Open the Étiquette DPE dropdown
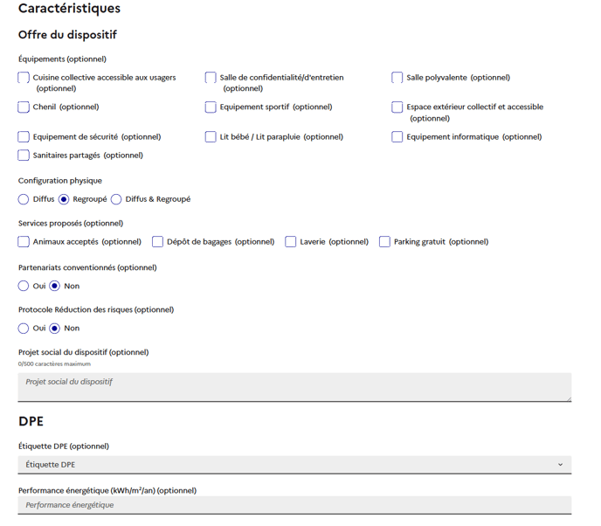This screenshot has height=526, width=601. 294,465
